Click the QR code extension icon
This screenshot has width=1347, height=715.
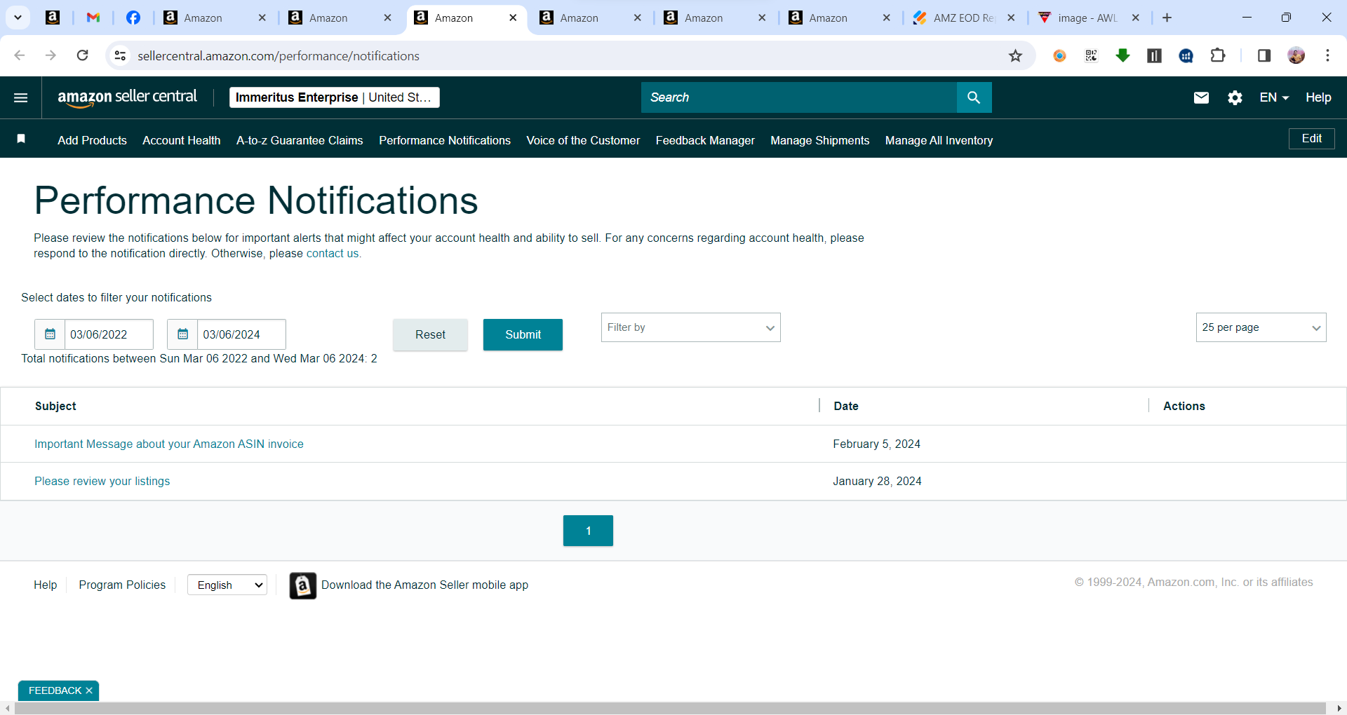pos(1091,55)
